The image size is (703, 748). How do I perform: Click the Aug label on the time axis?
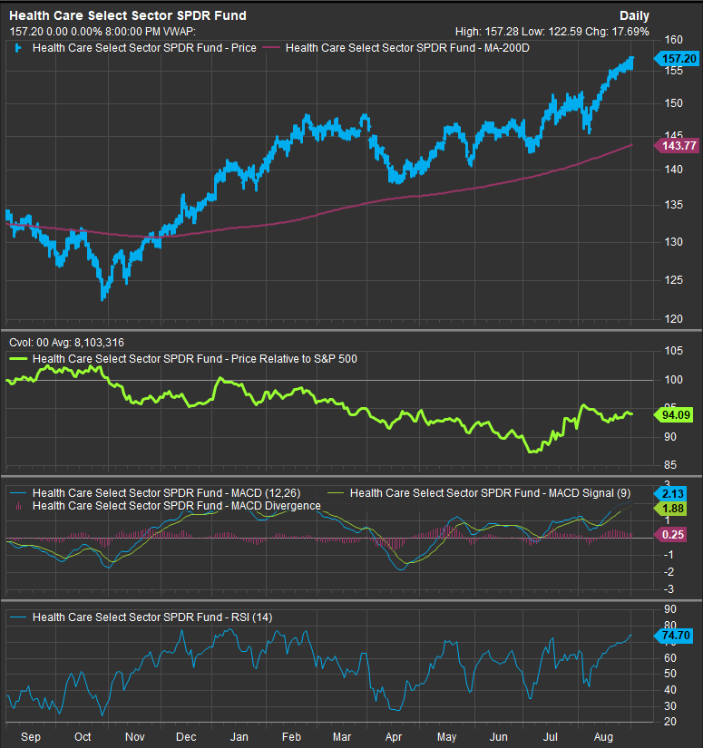coord(603,737)
